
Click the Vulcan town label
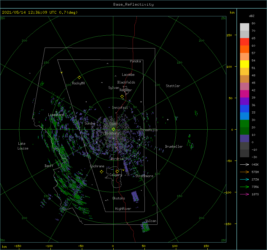point(151,221)
